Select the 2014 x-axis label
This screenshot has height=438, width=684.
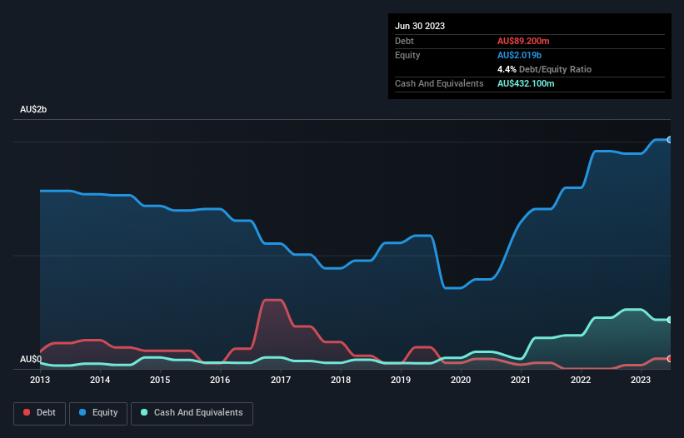[x=100, y=380]
